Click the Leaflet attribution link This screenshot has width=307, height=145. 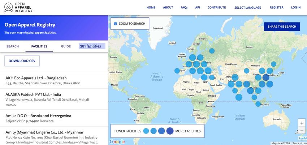pyautogui.click(x=303, y=139)
